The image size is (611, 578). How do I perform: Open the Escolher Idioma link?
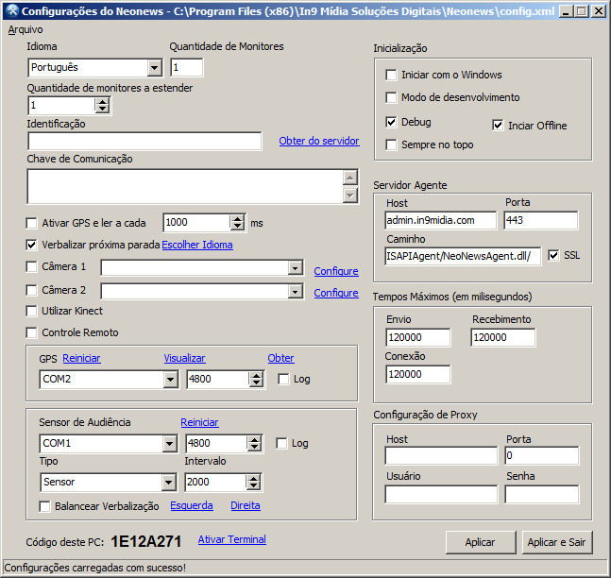point(197,245)
